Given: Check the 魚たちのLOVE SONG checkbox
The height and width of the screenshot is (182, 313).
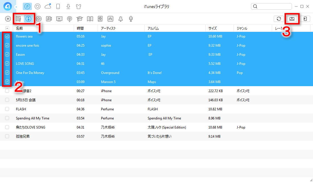Looking at the screenshot, I should 7,127.
